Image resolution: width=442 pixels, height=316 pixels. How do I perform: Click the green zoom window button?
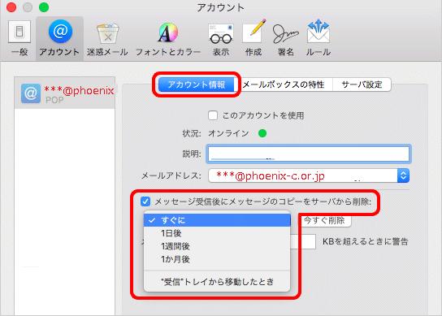[x=44, y=7]
